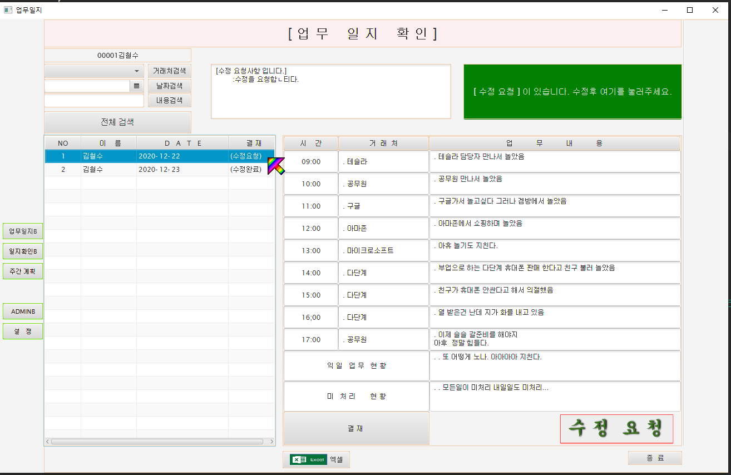
Task: Select row 1 dated 2020-12-22
Action: (160, 156)
